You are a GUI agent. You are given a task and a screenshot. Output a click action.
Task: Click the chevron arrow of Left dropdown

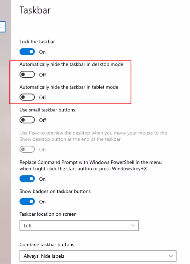(x=133, y=225)
